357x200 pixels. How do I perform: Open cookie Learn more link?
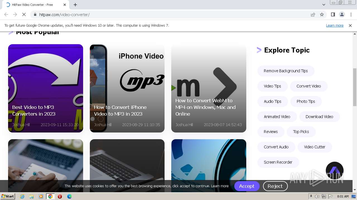pyautogui.click(x=220, y=186)
